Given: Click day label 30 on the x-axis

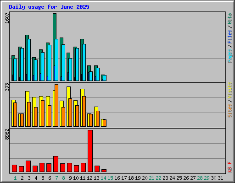Looking at the screenshot, I should point(213,178).
